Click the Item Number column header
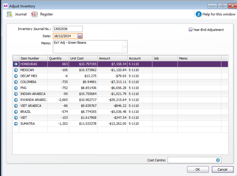The height and width of the screenshot is (176, 237). coord(33,58)
